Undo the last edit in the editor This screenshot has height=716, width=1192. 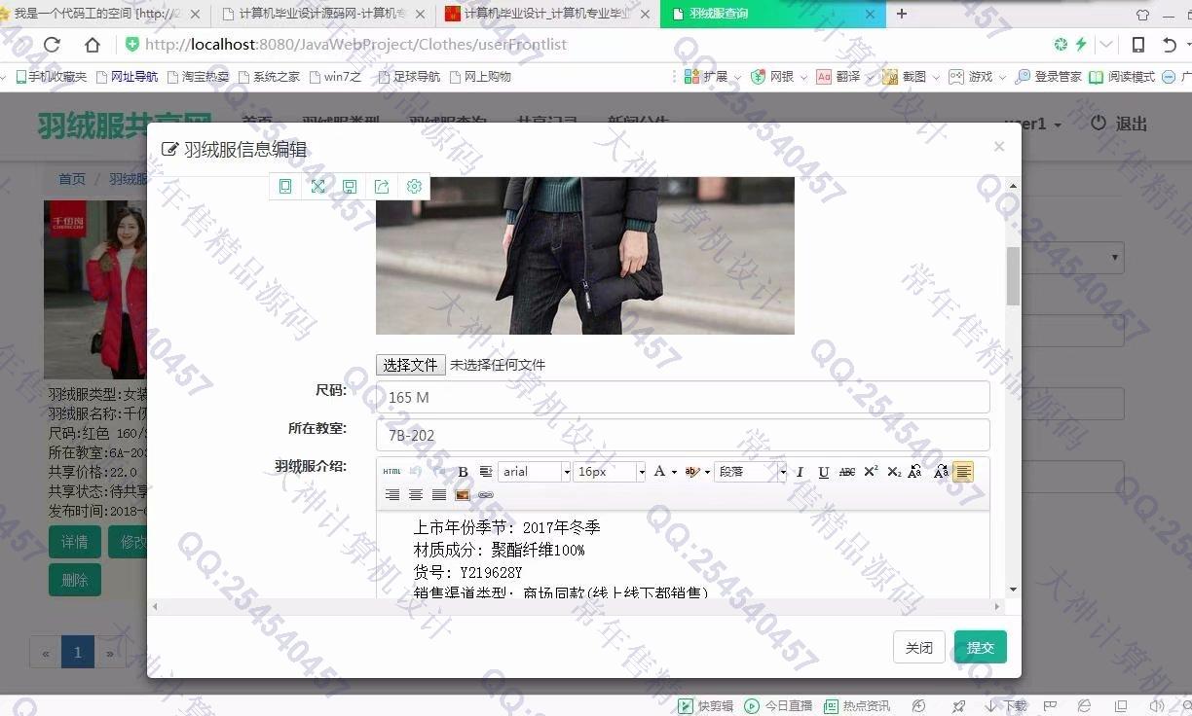416,472
